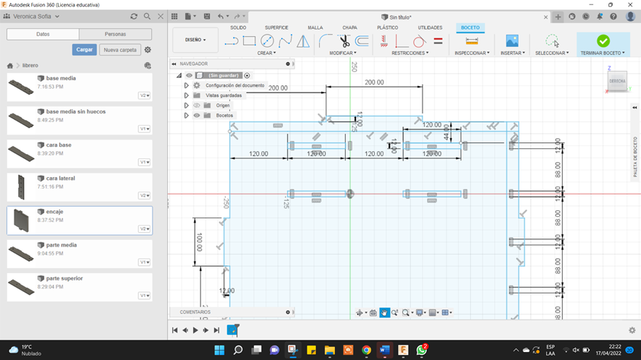The height and width of the screenshot is (360, 641).
Task: Open the version dropdown for encaje
Action: pyautogui.click(x=145, y=228)
